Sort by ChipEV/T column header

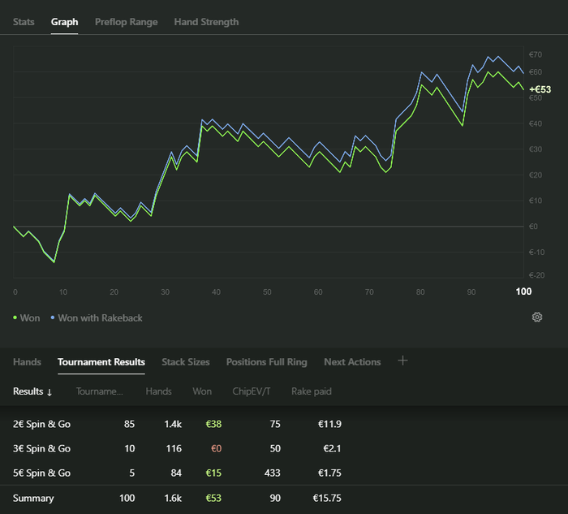point(252,391)
